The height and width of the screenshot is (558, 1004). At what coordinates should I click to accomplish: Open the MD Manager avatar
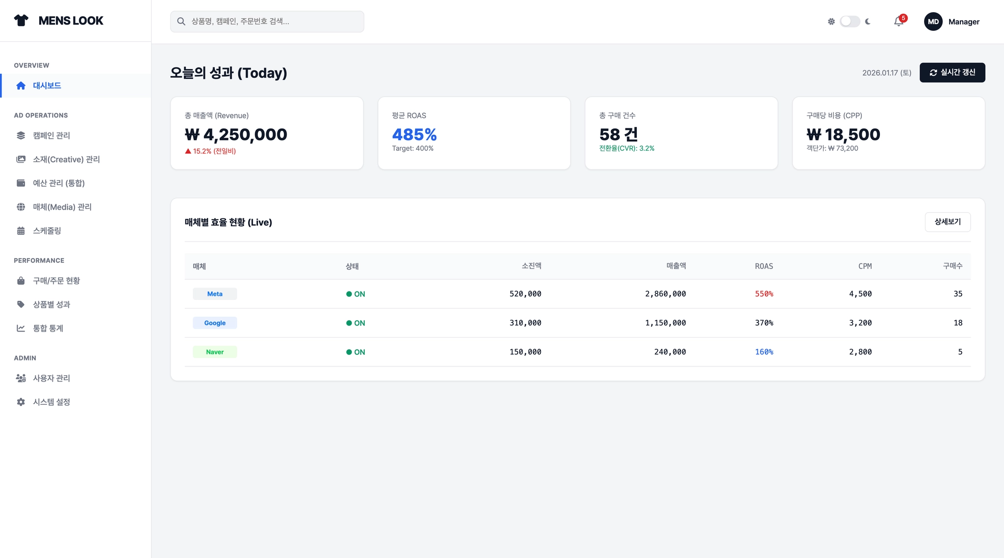933,22
